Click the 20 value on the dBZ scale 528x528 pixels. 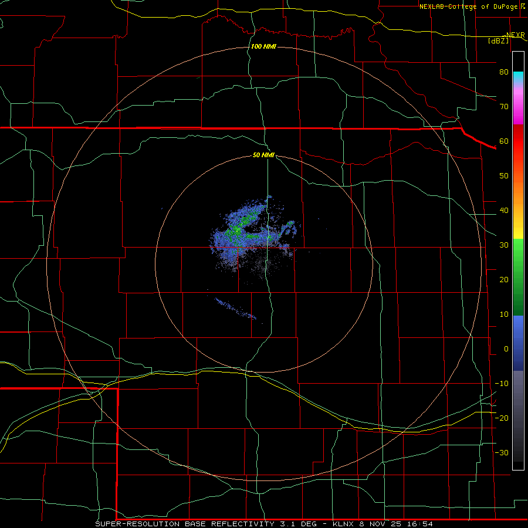(x=504, y=280)
